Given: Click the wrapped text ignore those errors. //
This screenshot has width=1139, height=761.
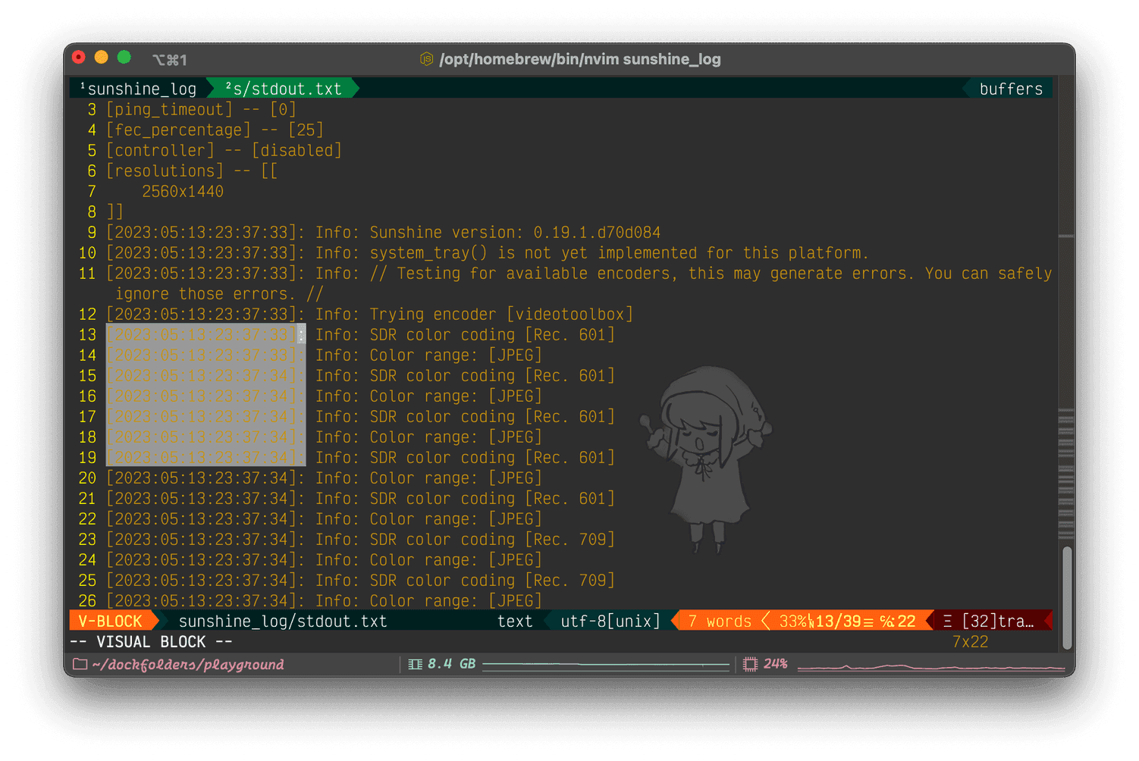Looking at the screenshot, I should tap(219, 294).
